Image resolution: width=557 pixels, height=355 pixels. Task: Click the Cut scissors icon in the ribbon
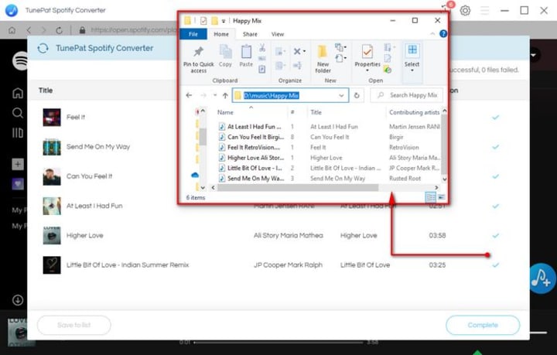[262, 48]
